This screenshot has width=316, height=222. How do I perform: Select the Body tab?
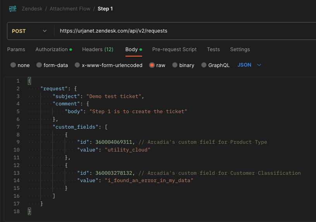[134, 50]
